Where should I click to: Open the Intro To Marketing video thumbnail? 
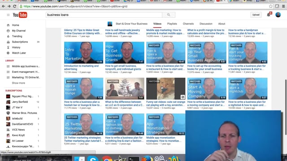[x=84, y=53]
